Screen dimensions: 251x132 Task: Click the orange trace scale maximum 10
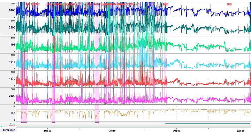pos(14,106)
